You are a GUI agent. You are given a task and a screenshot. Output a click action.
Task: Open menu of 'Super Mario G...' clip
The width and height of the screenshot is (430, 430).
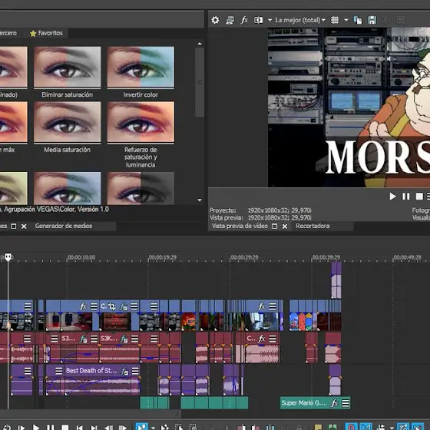click(x=346, y=403)
